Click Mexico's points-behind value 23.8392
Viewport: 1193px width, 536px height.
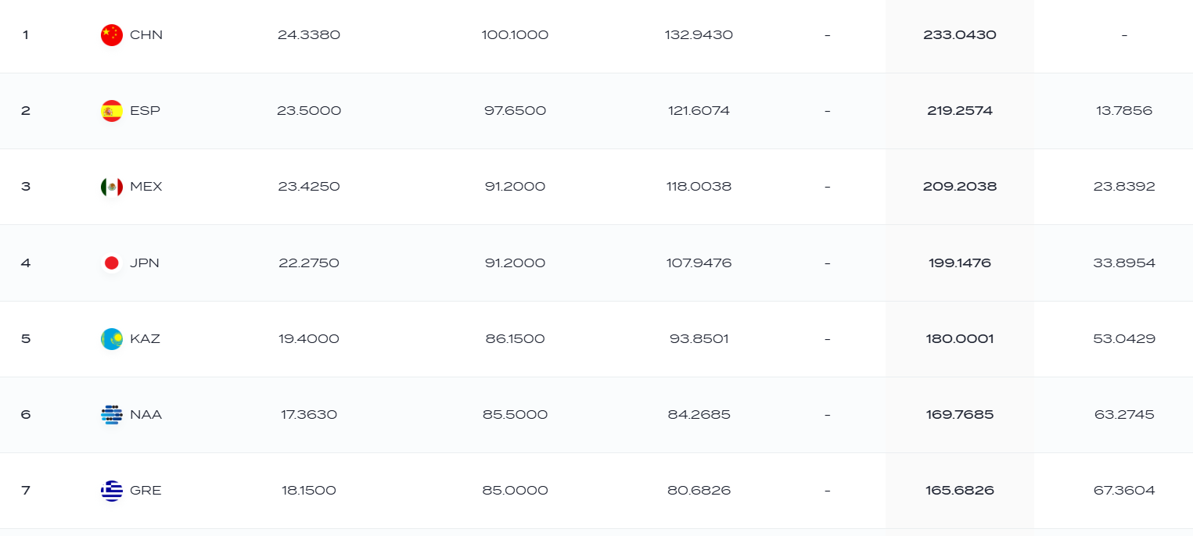(1124, 187)
